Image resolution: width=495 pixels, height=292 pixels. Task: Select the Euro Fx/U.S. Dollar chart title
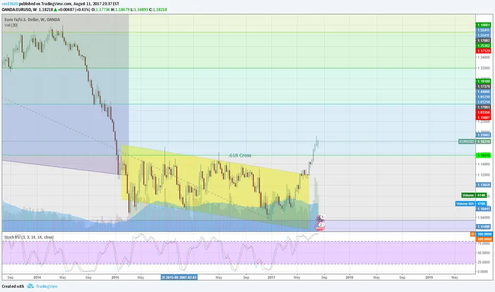32,20
